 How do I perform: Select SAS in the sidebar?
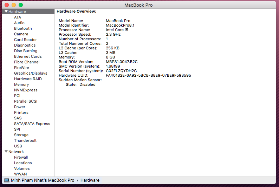pyautogui.click(x=18, y=118)
